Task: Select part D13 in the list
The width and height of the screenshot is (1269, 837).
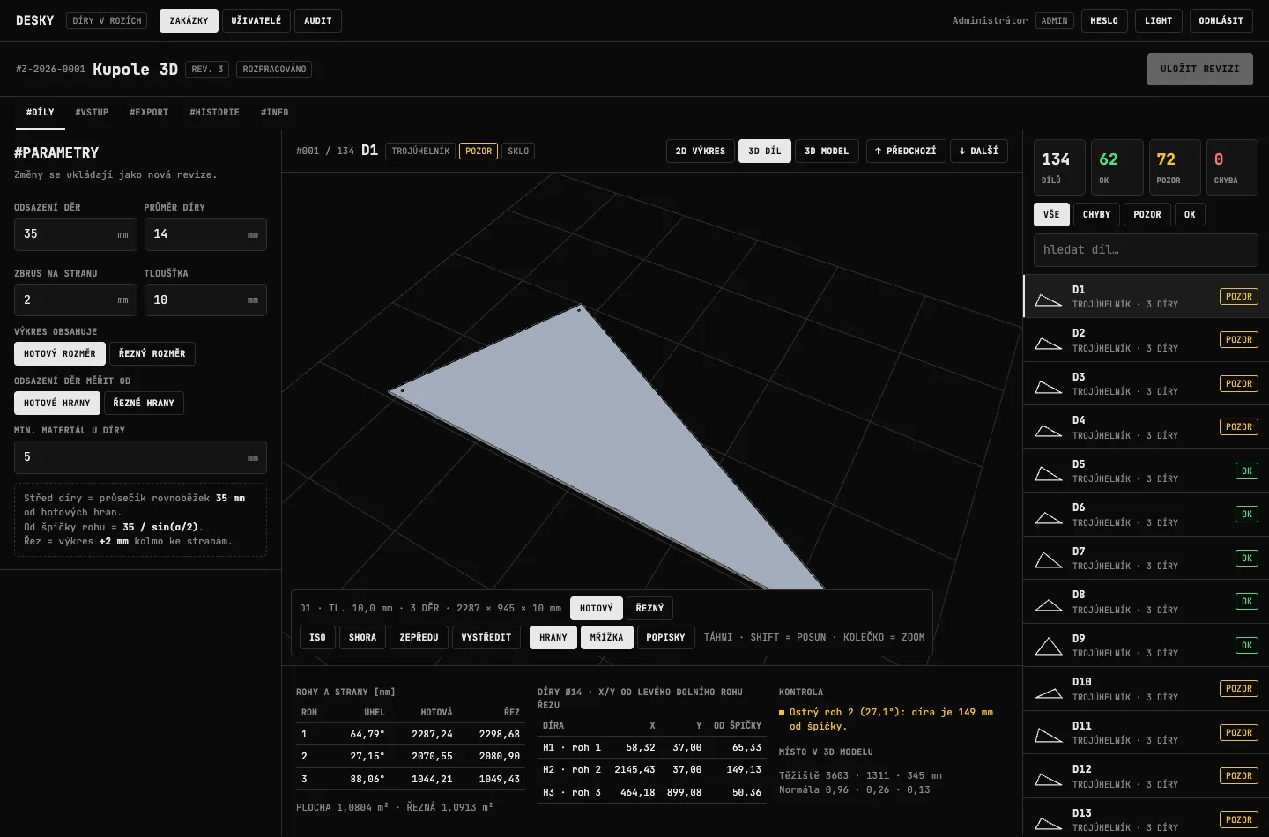Action: click(1146, 819)
